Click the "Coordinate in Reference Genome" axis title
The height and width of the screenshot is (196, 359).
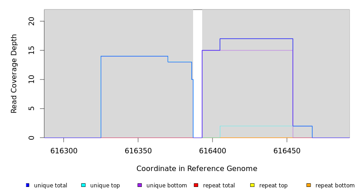[x=197, y=169]
